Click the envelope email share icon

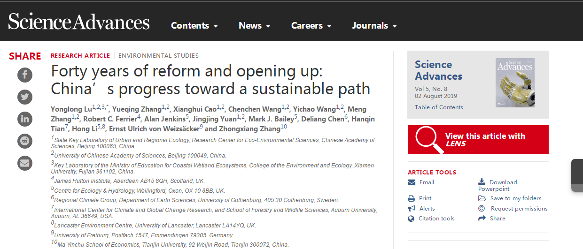coord(25,163)
